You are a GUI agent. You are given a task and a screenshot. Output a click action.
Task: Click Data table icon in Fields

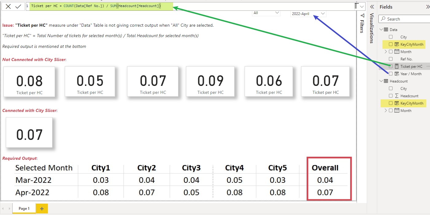click(x=386, y=30)
